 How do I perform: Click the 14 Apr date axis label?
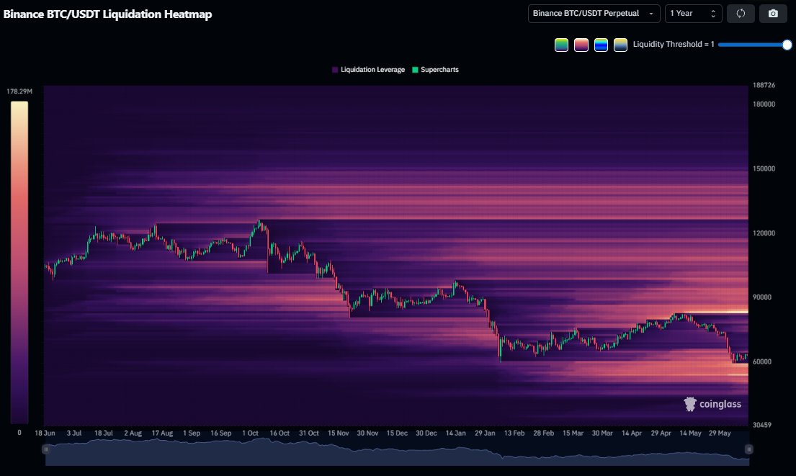[x=632, y=433]
